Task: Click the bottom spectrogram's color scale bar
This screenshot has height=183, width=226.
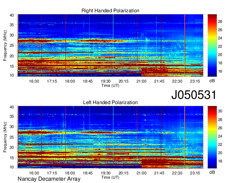Action: pos(212,137)
